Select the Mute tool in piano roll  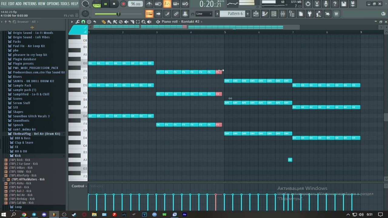(126, 22)
